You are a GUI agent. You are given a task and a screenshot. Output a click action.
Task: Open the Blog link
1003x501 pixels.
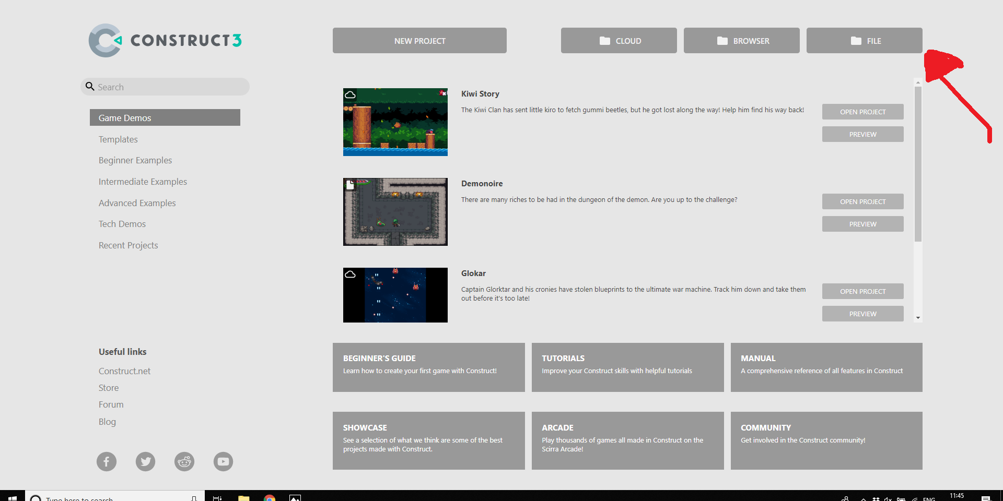(x=107, y=422)
